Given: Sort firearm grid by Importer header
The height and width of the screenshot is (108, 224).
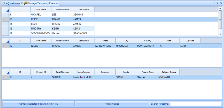Looking at the screenshot, I should 105,72.
